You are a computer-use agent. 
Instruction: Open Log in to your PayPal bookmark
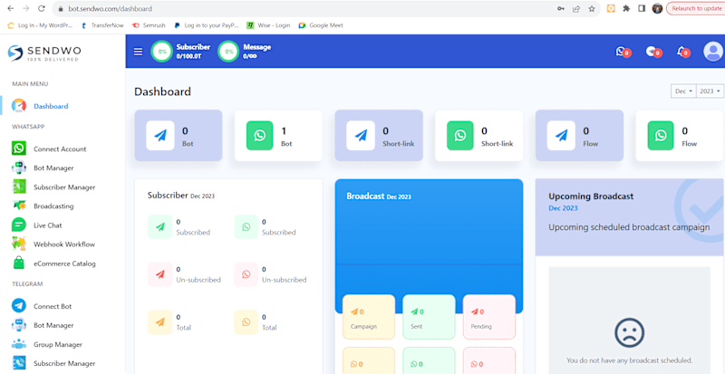coord(207,25)
